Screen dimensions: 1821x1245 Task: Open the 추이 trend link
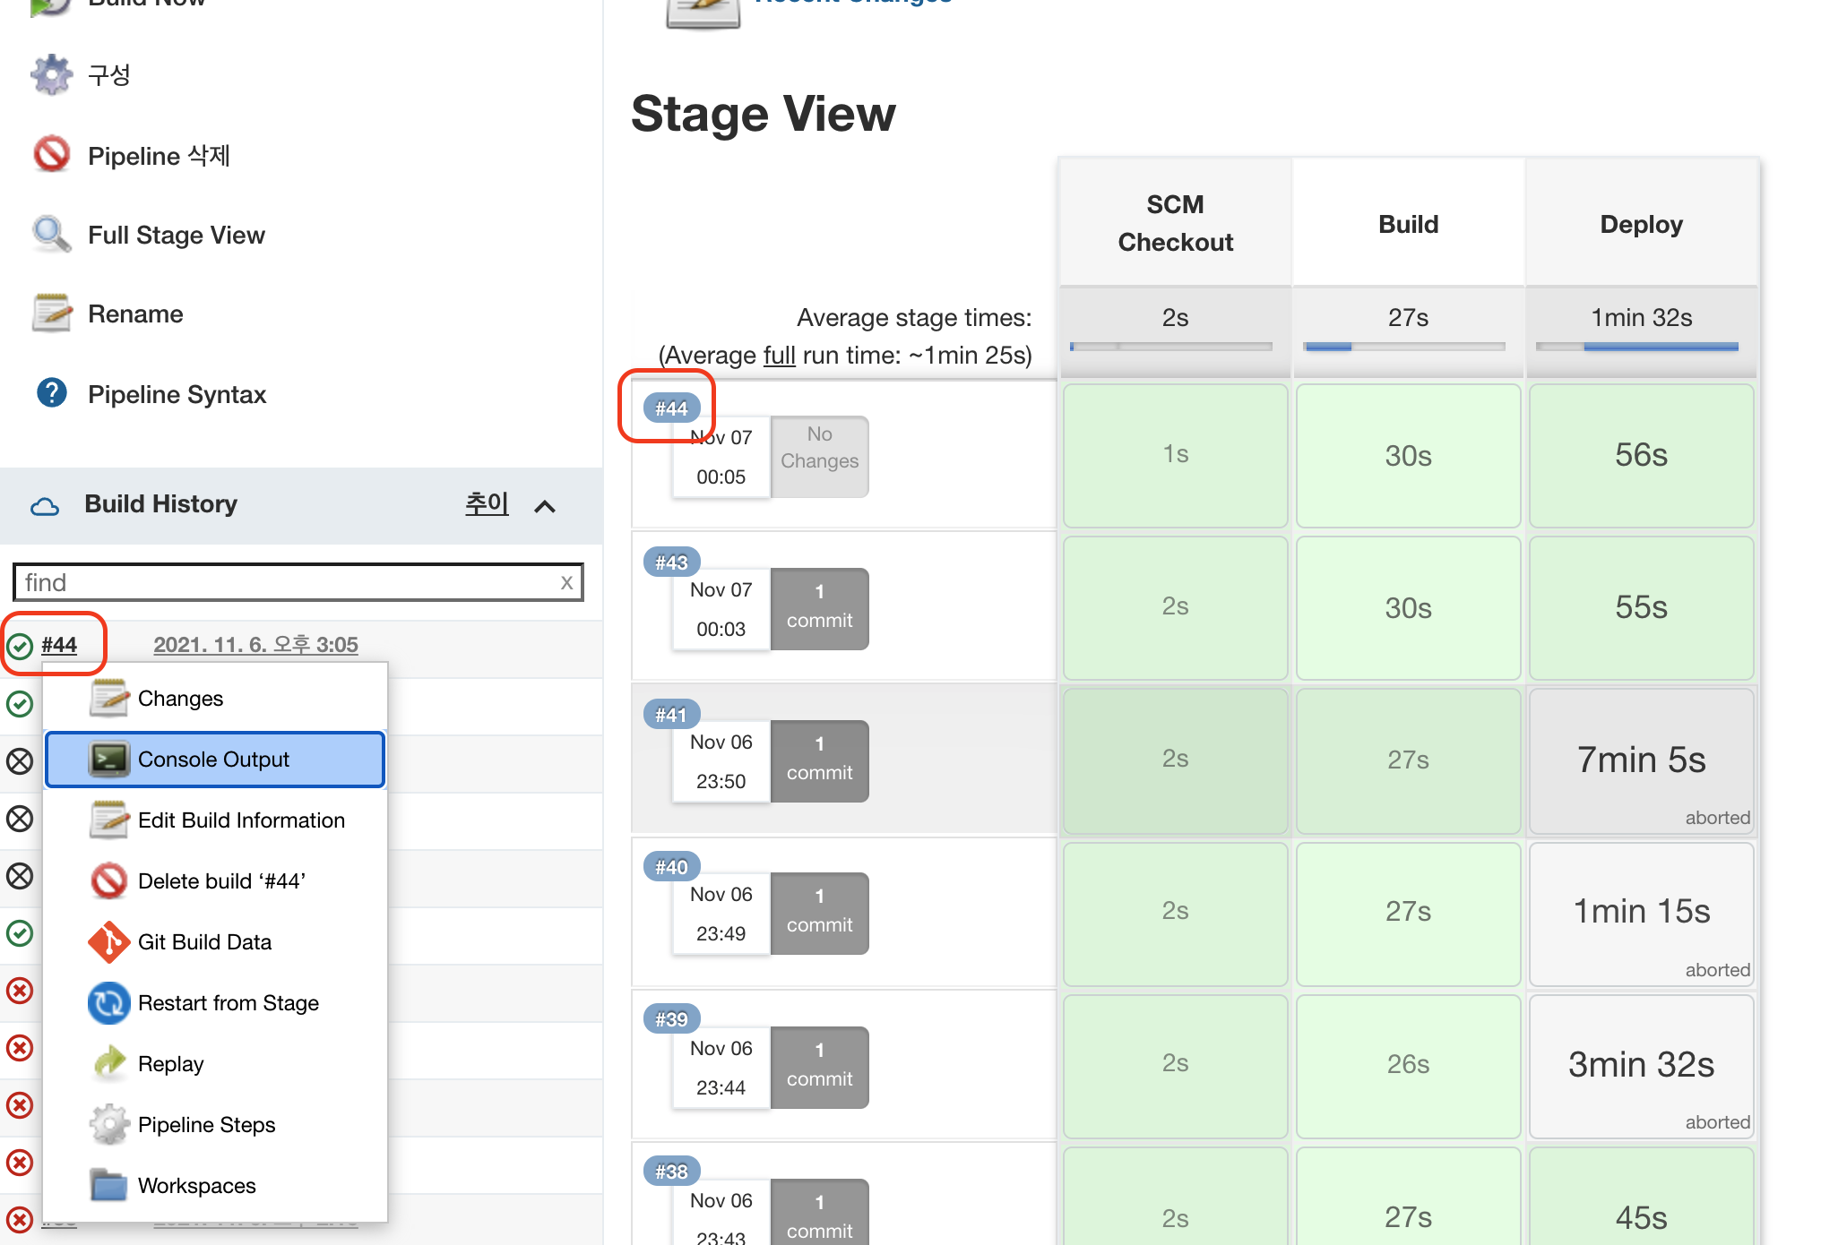point(487,503)
